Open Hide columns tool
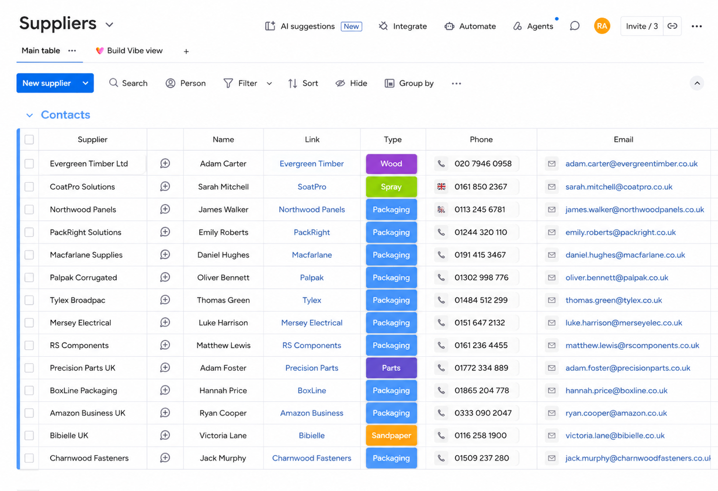Viewport: 718px width, 491px height. 351,83
